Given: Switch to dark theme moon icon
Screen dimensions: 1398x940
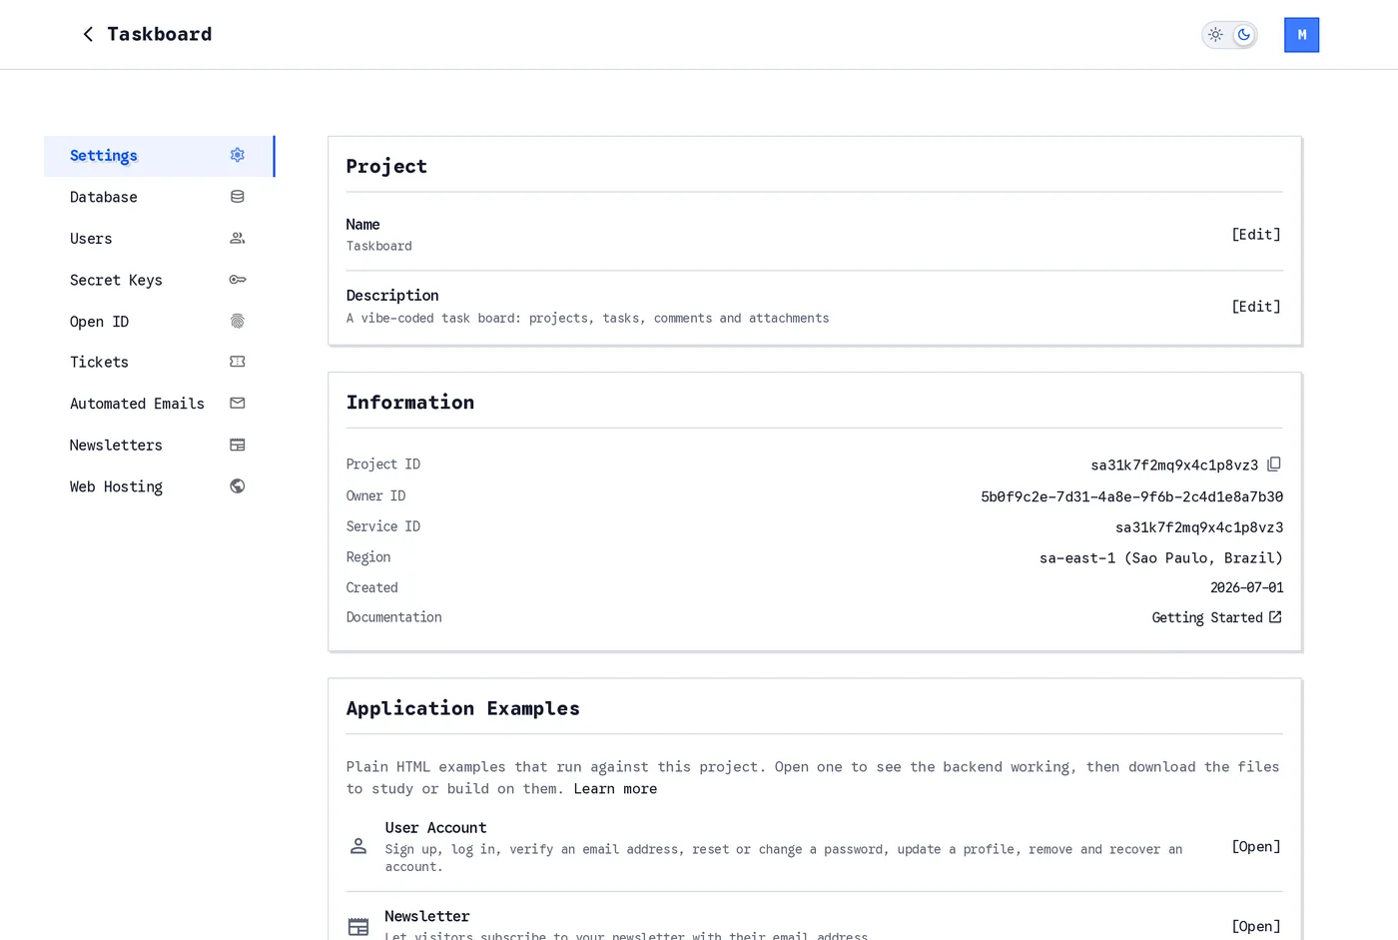Looking at the screenshot, I should point(1244,35).
